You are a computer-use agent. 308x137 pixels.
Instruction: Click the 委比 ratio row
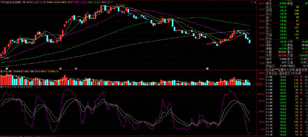click(287, 3)
